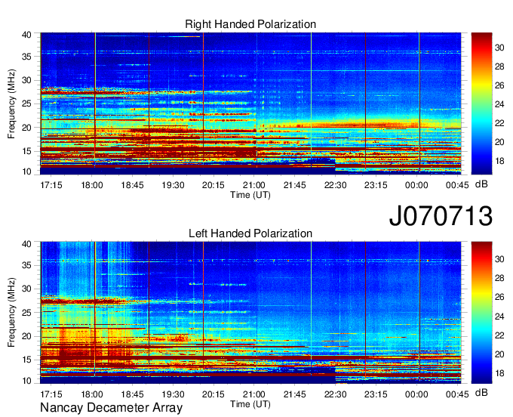Click the 22:30 tick label on bottom plot
This screenshot has width=513, height=417.
[x=336, y=394]
